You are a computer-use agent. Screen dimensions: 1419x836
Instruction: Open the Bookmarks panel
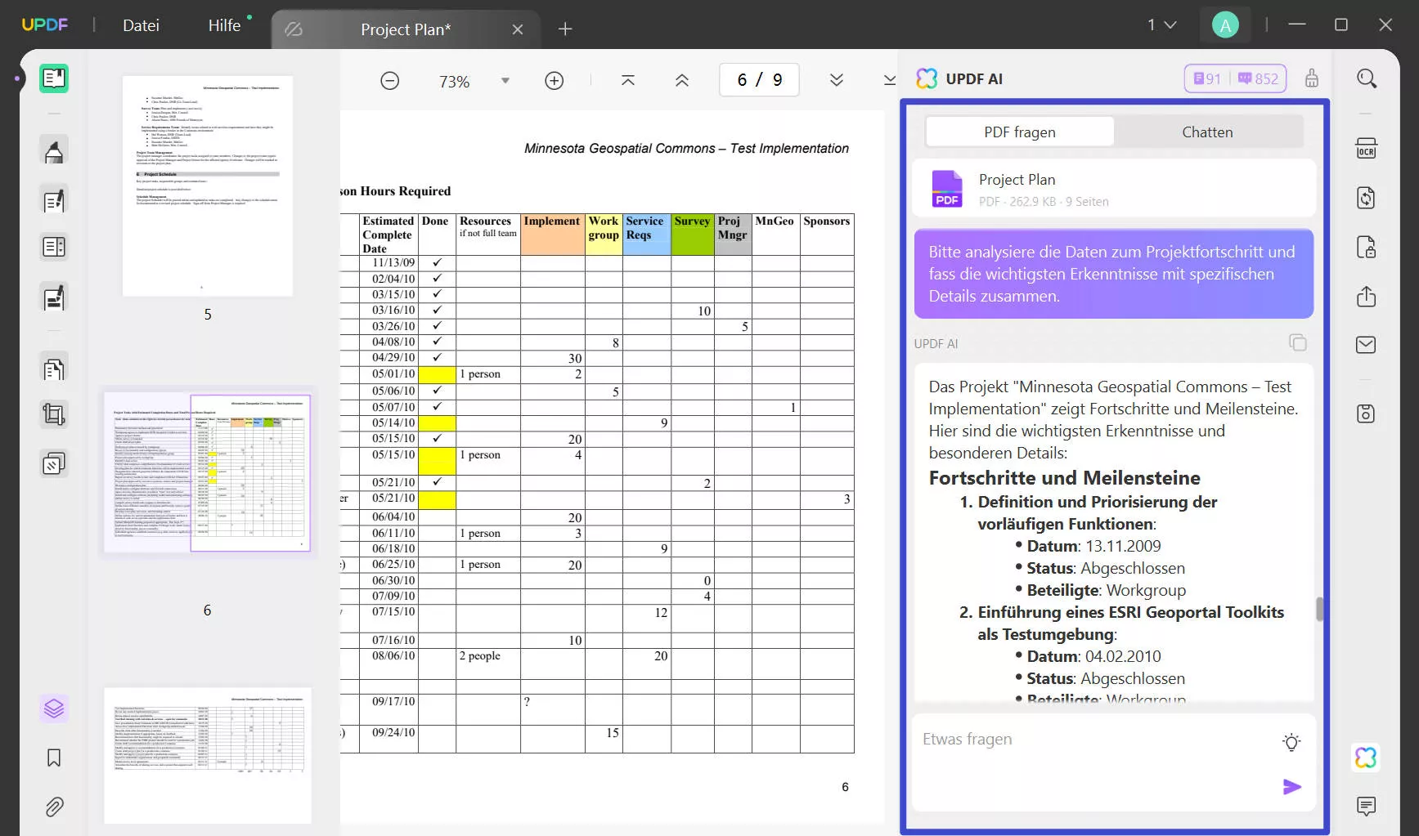(54, 758)
